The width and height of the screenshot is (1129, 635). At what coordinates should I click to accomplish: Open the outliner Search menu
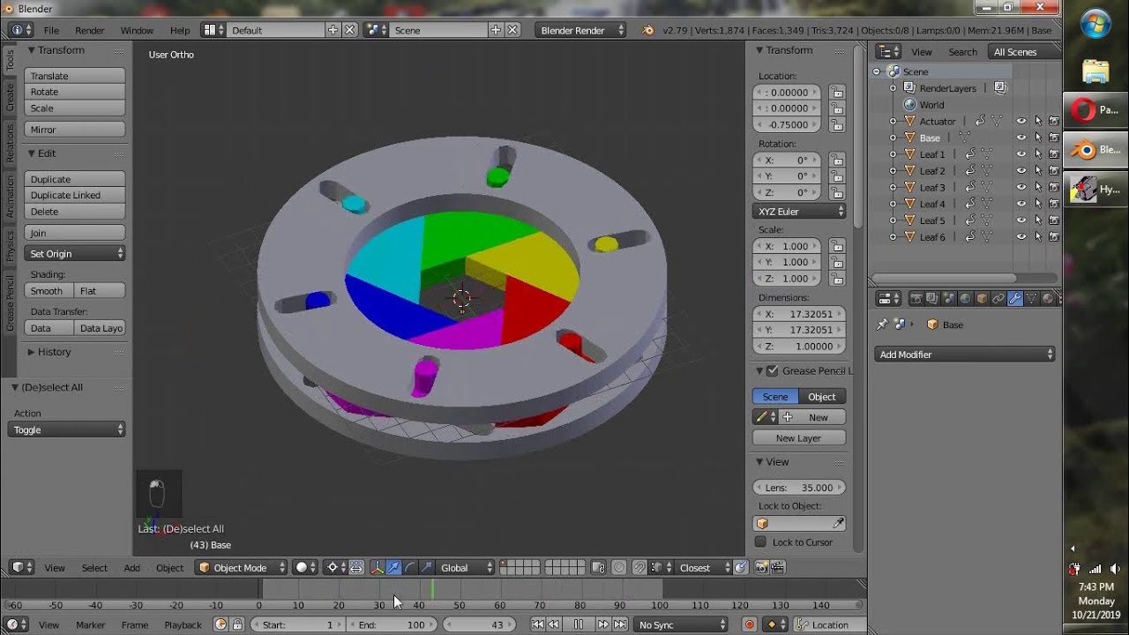coord(962,52)
